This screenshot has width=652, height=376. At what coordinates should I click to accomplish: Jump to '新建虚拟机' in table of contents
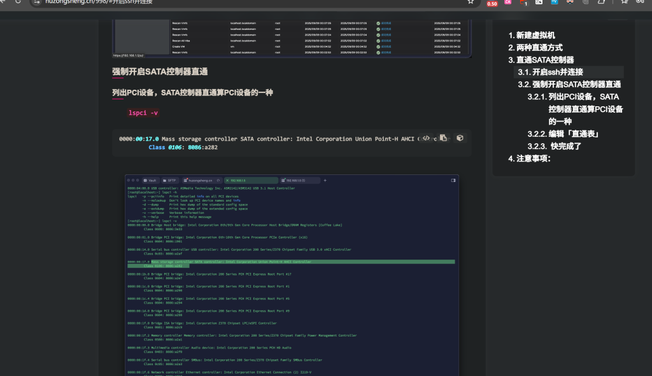click(x=535, y=36)
